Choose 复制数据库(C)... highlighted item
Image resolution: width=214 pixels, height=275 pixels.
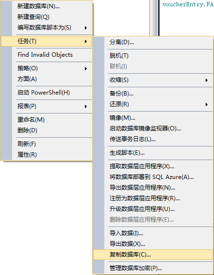click(153, 255)
